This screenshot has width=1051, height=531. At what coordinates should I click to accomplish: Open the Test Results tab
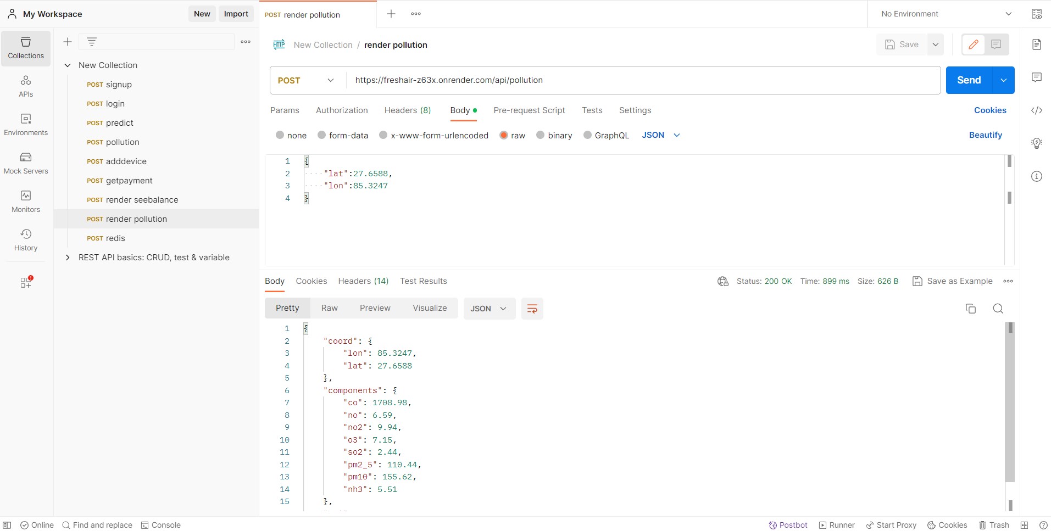(424, 281)
